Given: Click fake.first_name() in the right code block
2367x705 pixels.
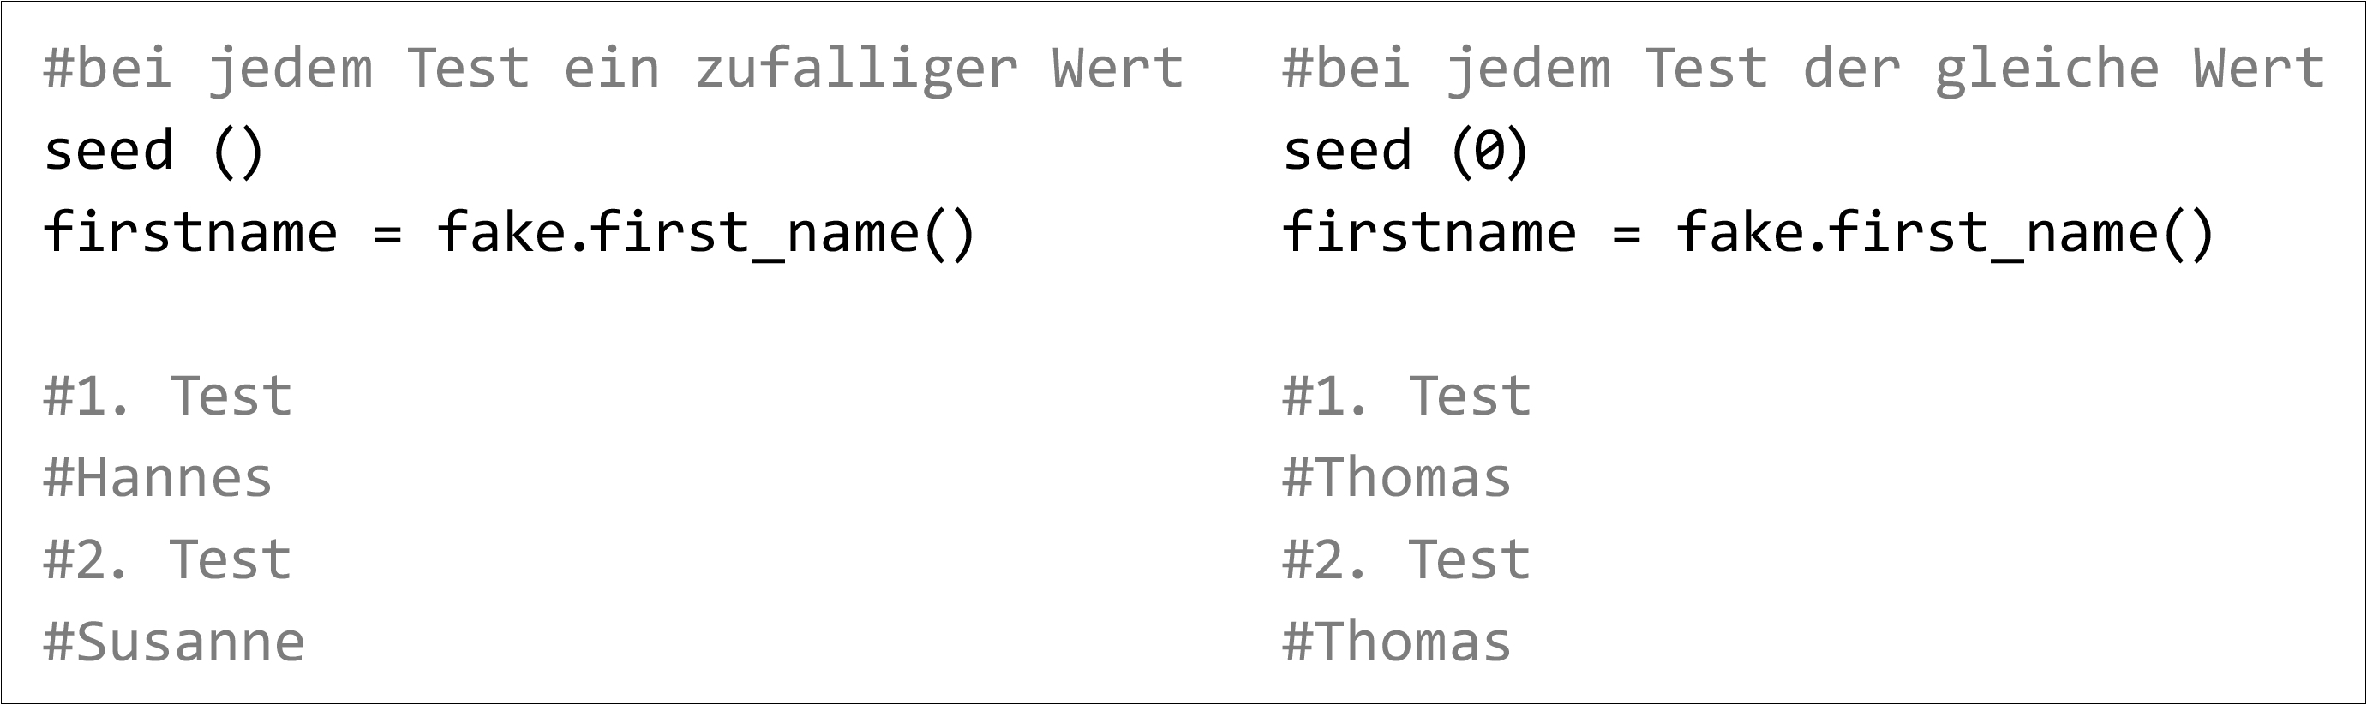Looking at the screenshot, I should [1945, 232].
